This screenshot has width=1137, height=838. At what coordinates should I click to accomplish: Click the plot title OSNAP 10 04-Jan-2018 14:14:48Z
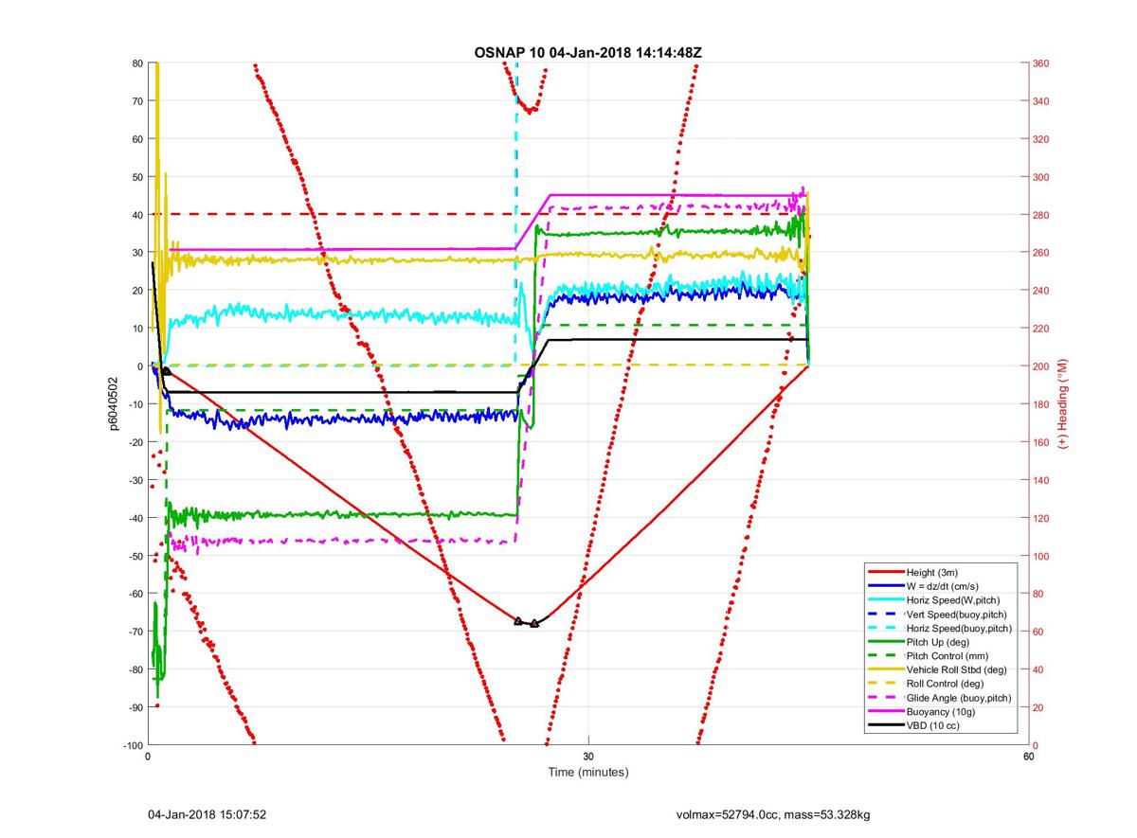[587, 52]
